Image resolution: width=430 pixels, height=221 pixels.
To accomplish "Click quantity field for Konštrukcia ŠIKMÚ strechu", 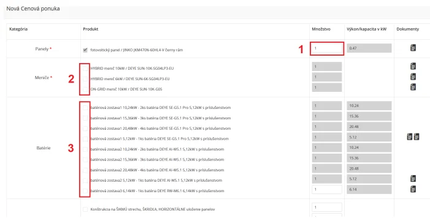I will point(327,208).
